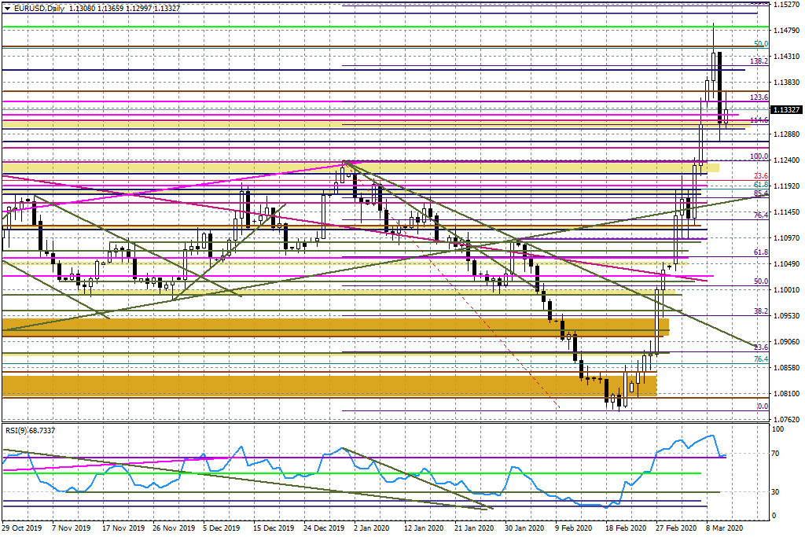Click the 30 Jan 2020 date label

point(524,528)
